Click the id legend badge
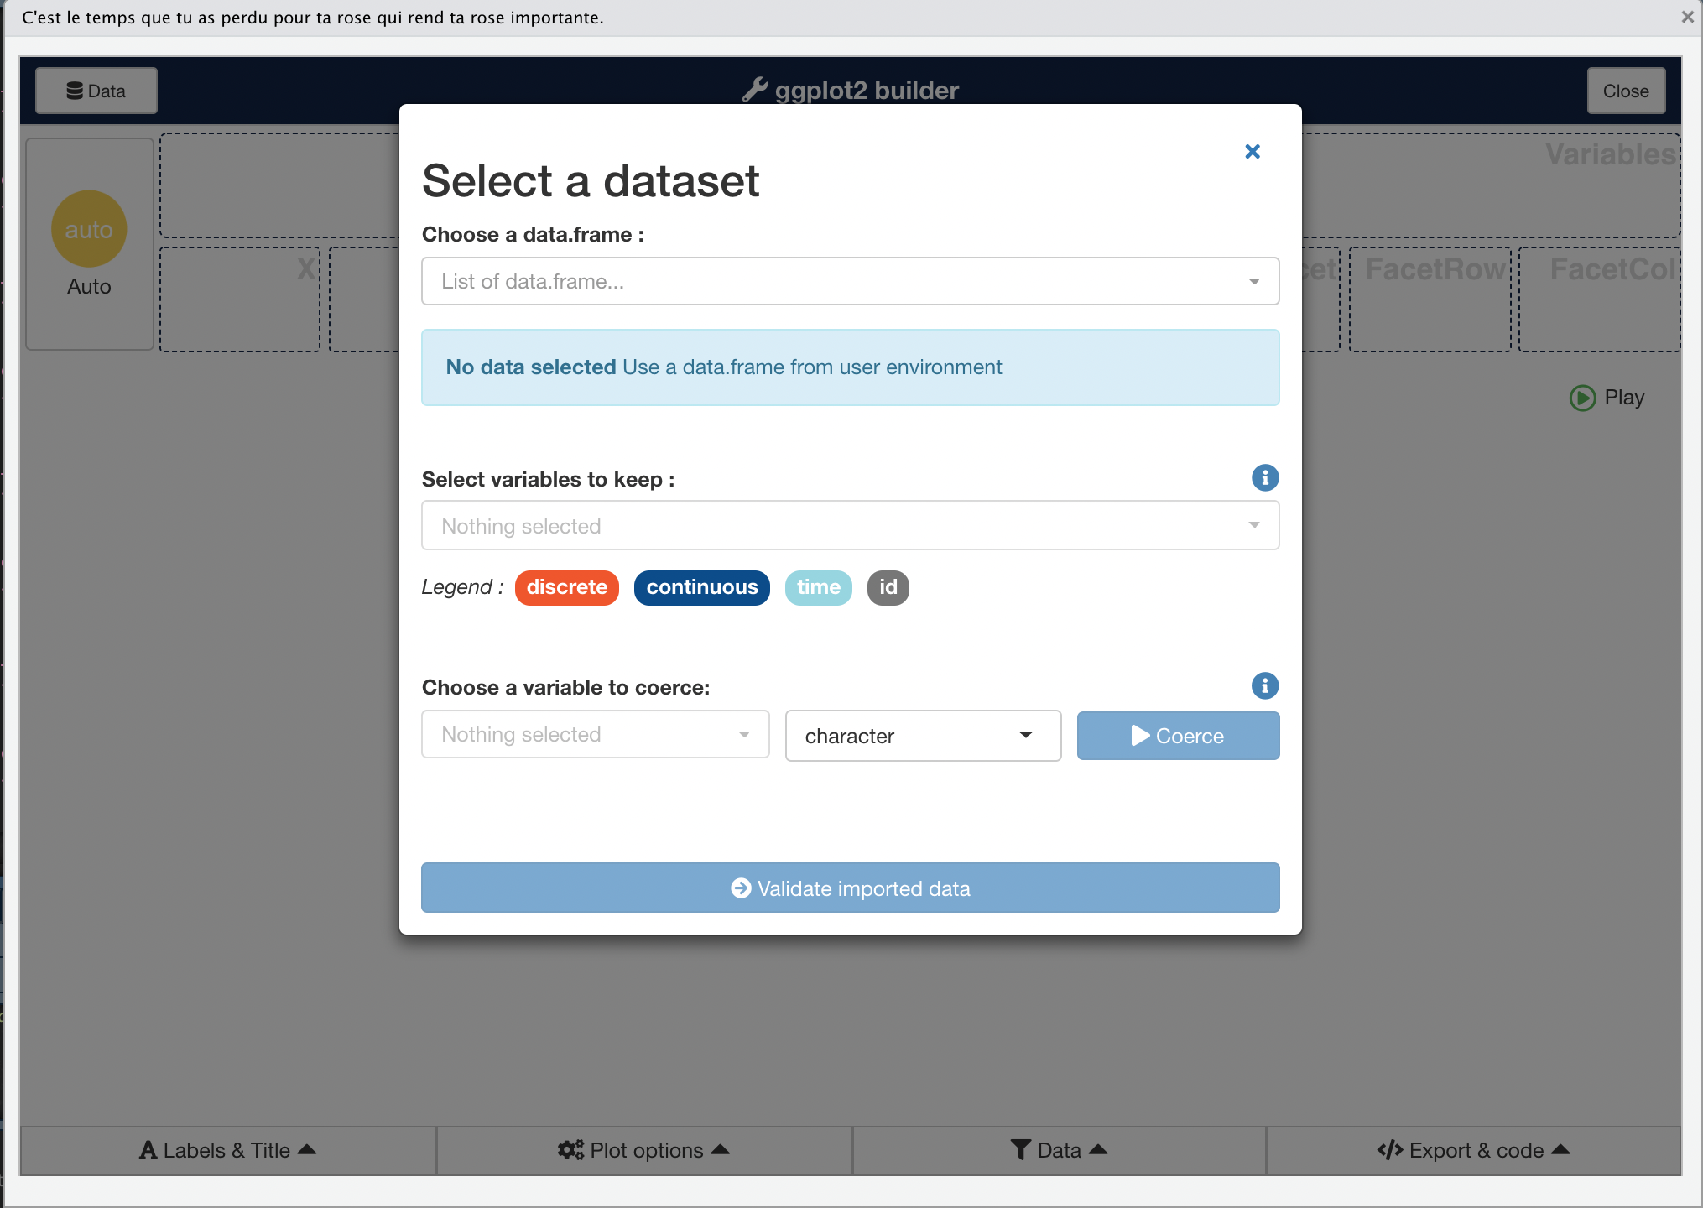 click(x=888, y=587)
